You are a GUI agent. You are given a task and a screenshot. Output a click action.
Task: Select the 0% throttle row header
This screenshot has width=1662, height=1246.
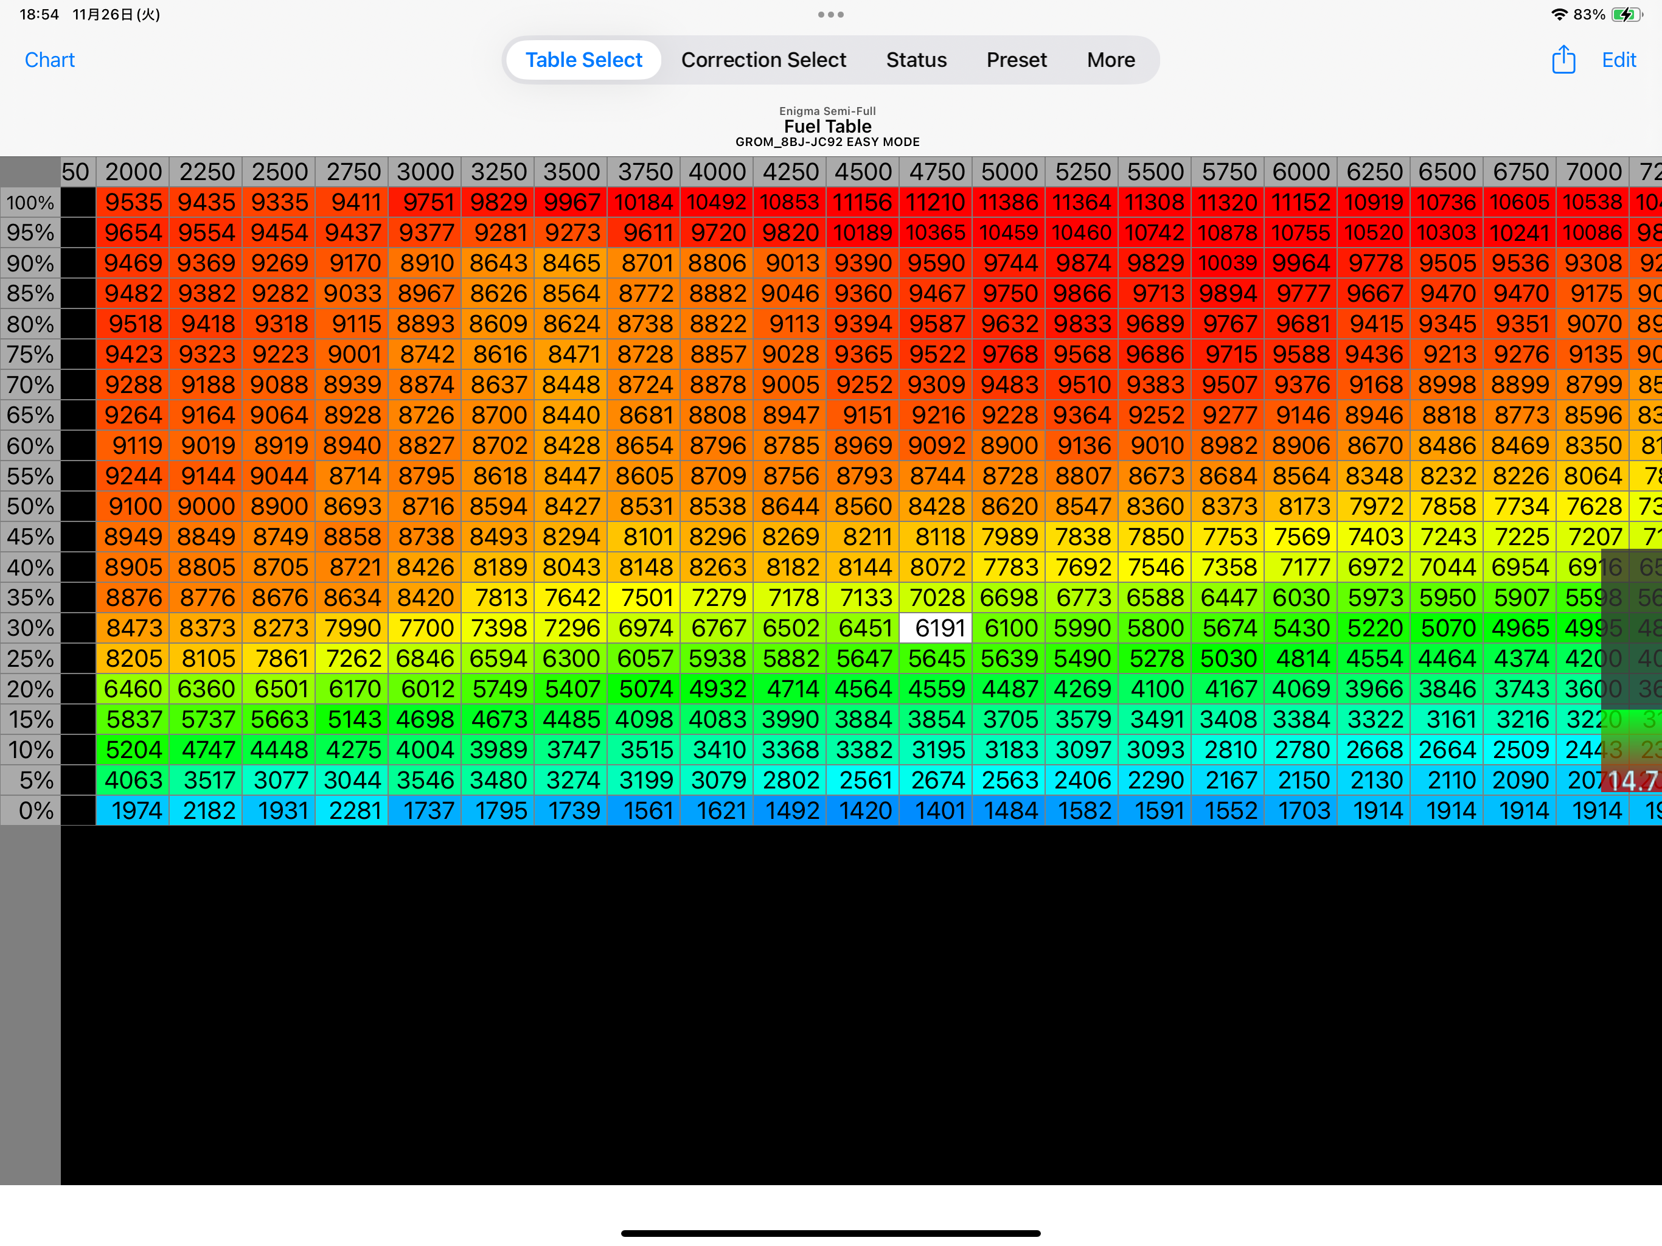coord(30,811)
